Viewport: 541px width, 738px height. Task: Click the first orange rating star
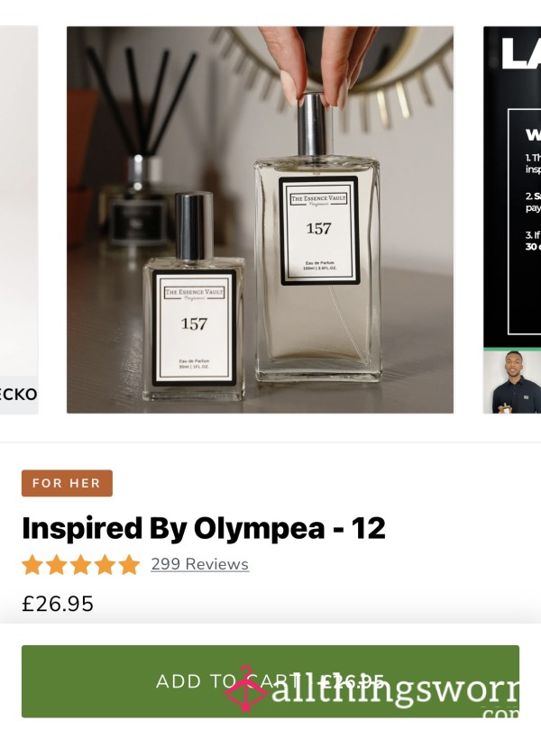click(32, 564)
